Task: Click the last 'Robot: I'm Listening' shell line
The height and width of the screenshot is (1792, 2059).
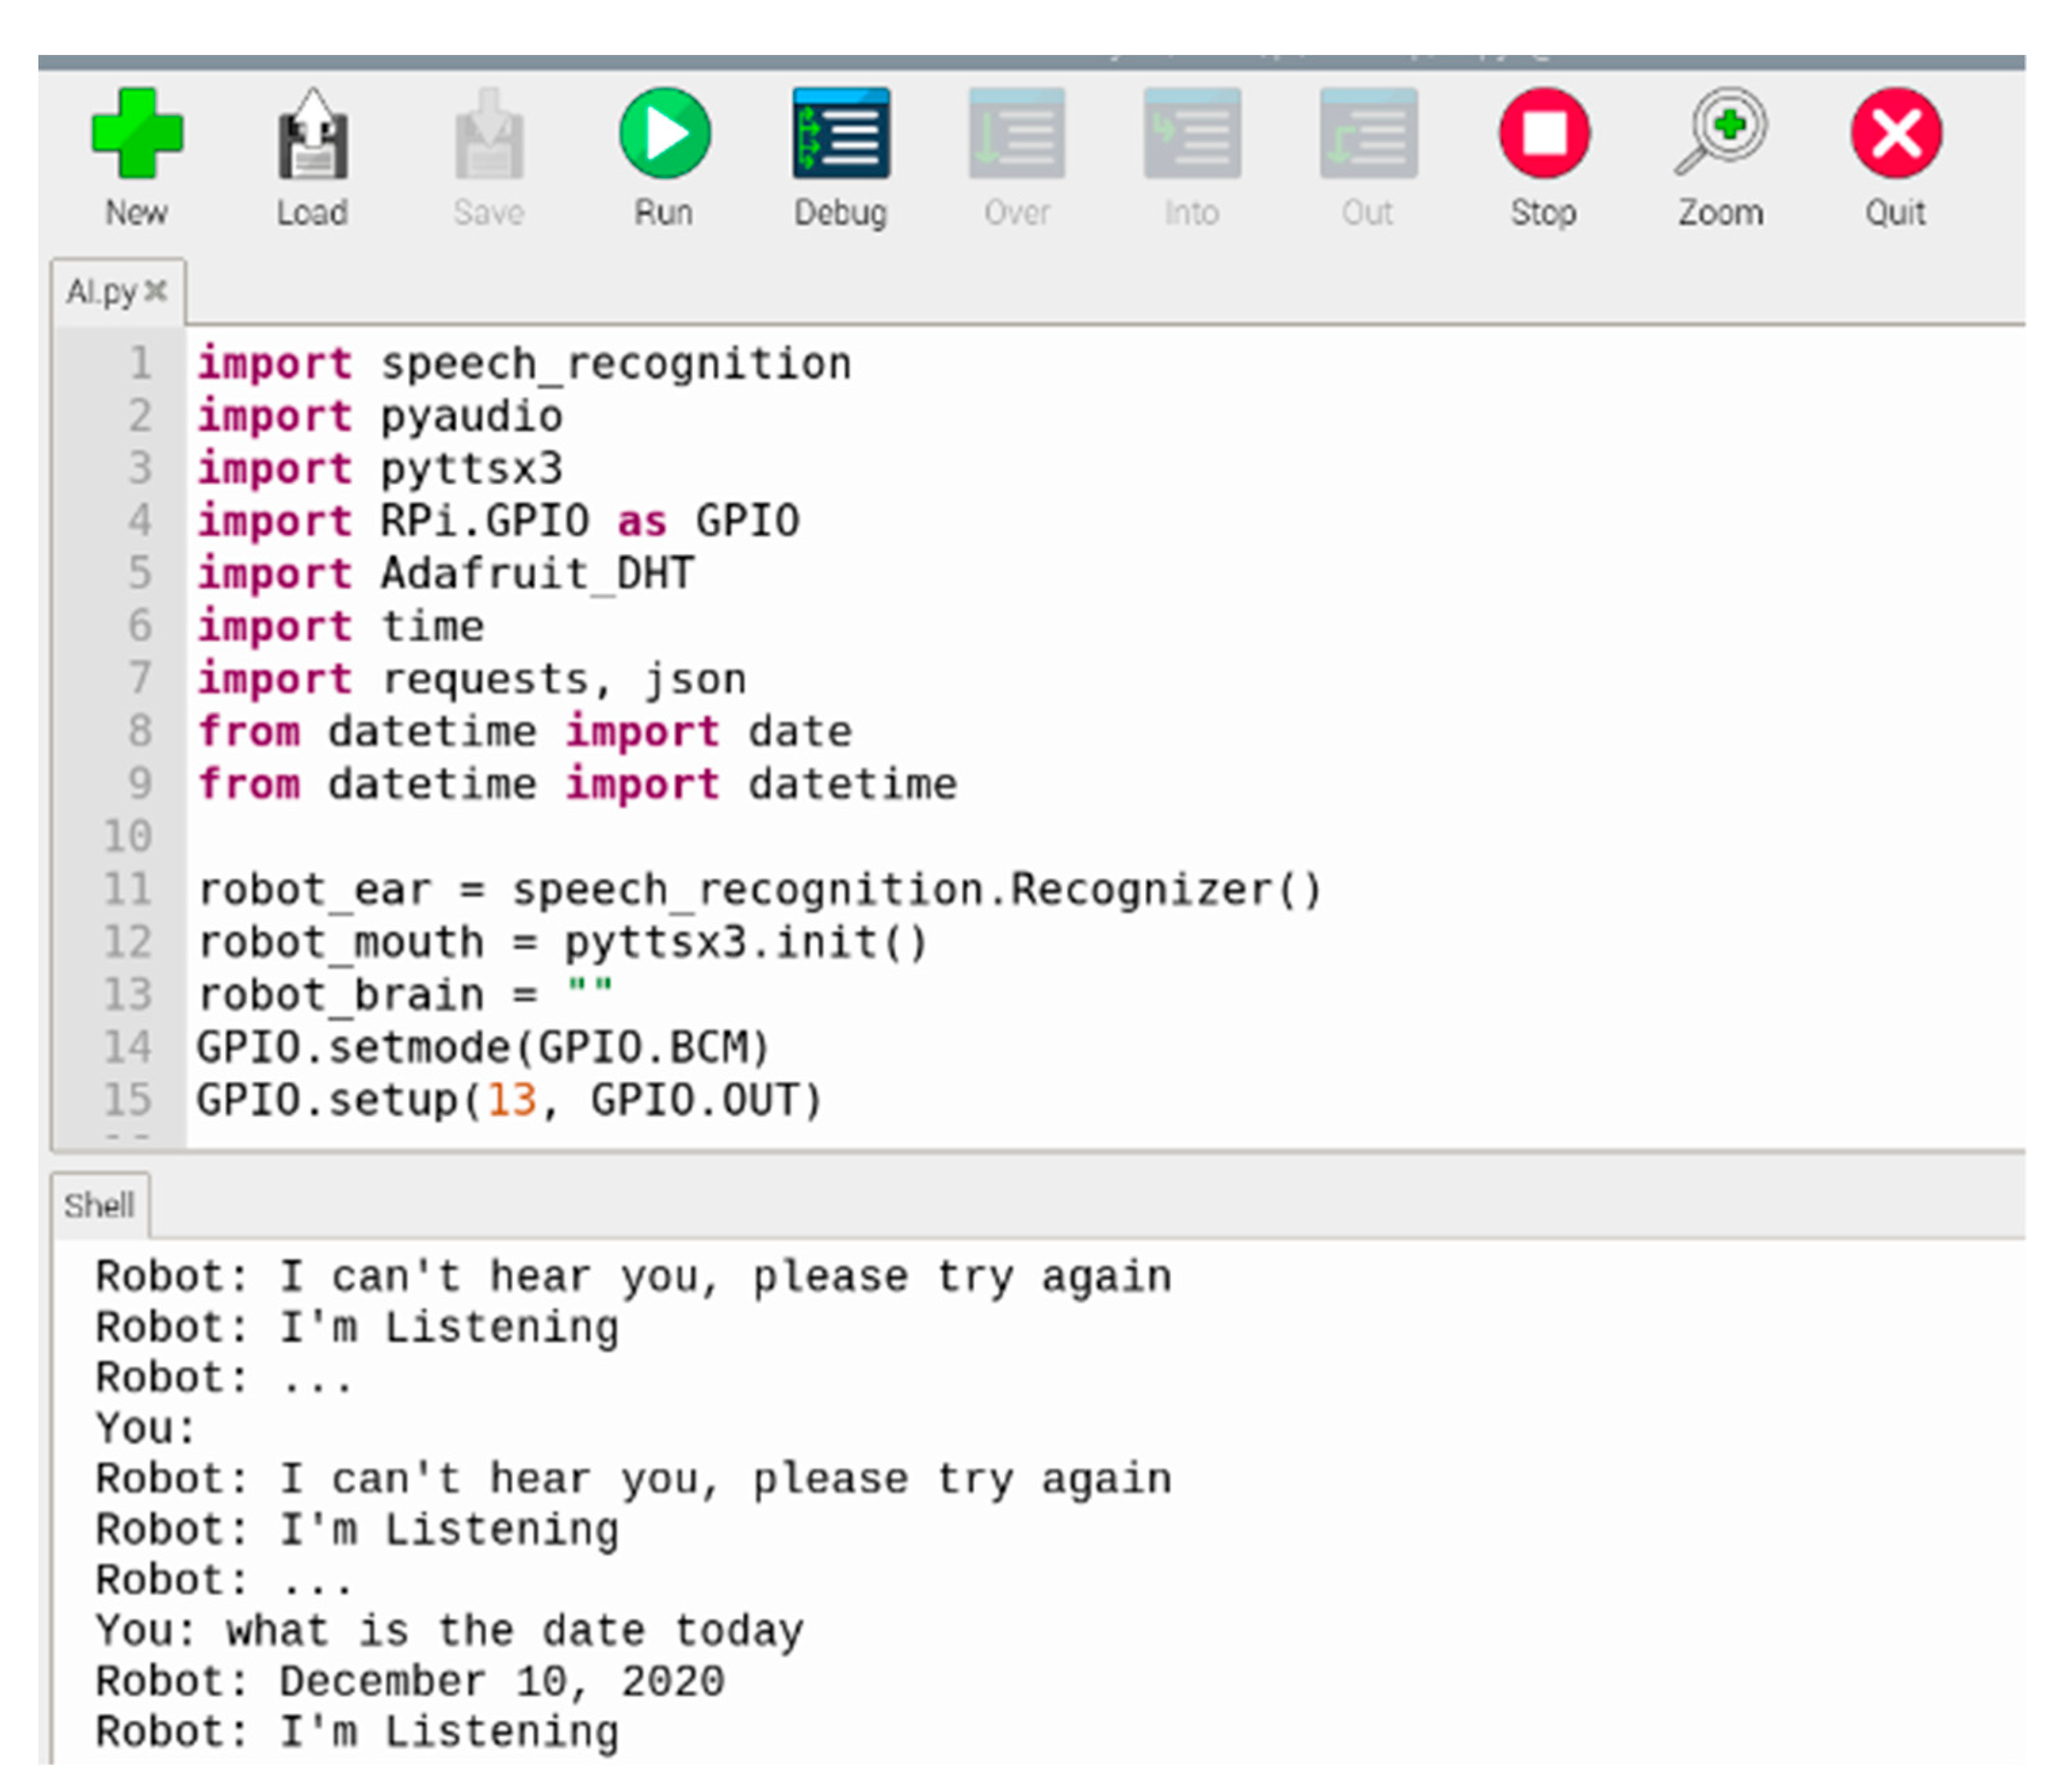Action: [357, 1733]
